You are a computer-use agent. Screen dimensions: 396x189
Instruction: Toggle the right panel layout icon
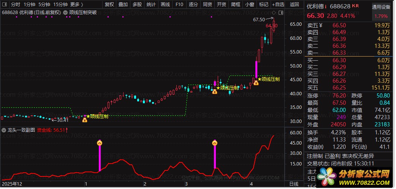(281, 13)
